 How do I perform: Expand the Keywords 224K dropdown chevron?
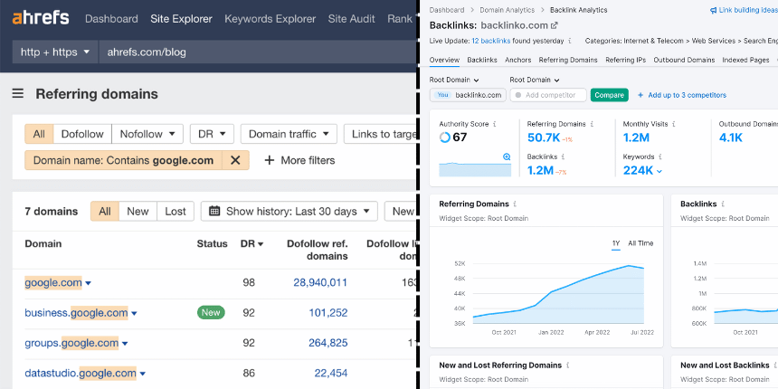[x=659, y=171]
